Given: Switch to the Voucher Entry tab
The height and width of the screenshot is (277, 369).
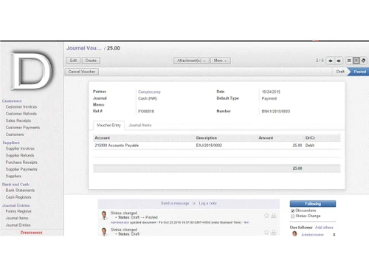Looking at the screenshot, I should 108,126.
